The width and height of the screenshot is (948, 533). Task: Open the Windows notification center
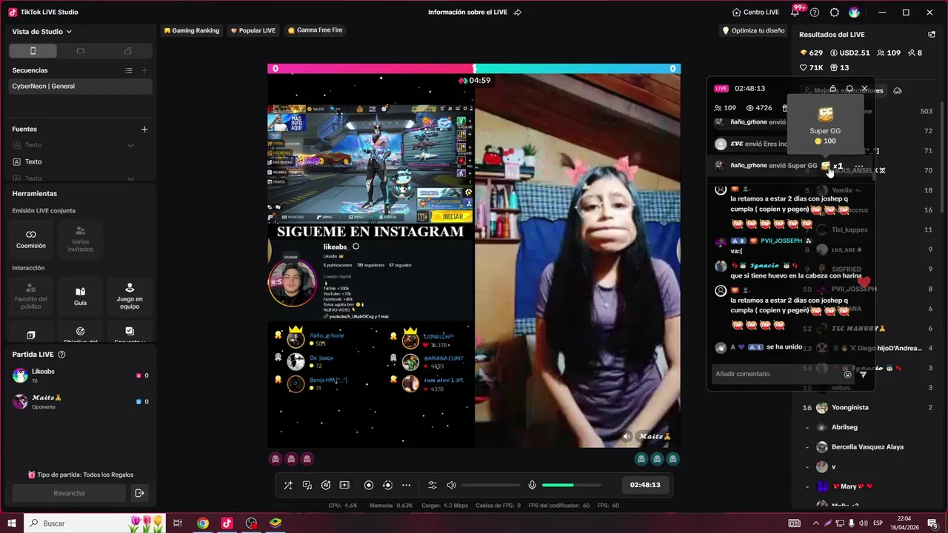[x=932, y=523]
